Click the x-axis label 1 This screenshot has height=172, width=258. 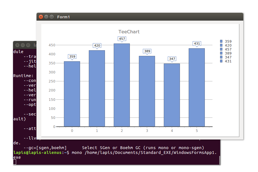point(97,131)
